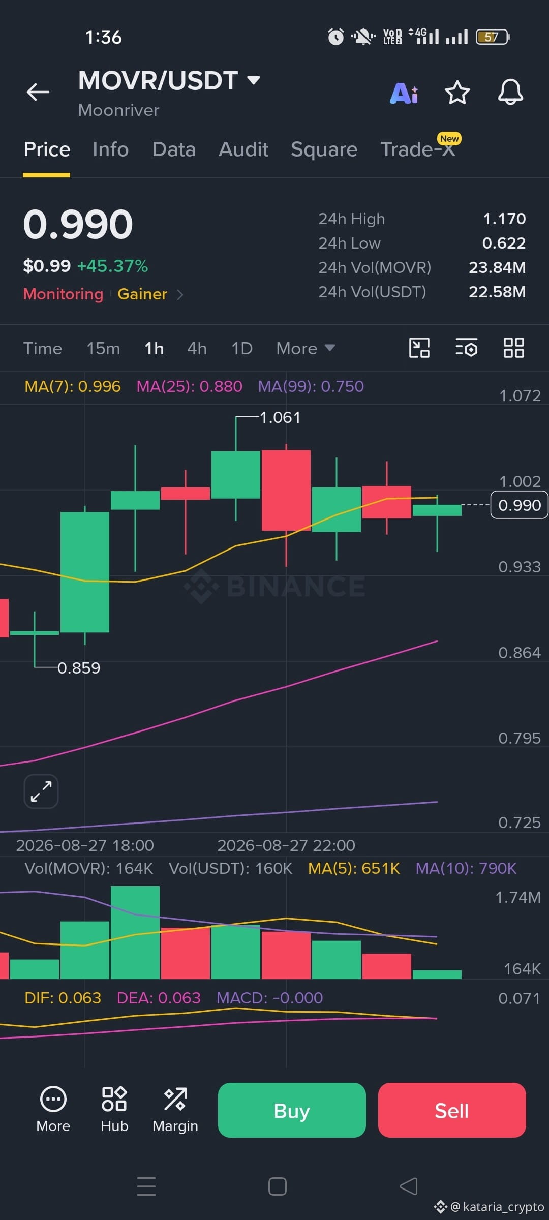Tap the Android home button

click(x=278, y=1186)
